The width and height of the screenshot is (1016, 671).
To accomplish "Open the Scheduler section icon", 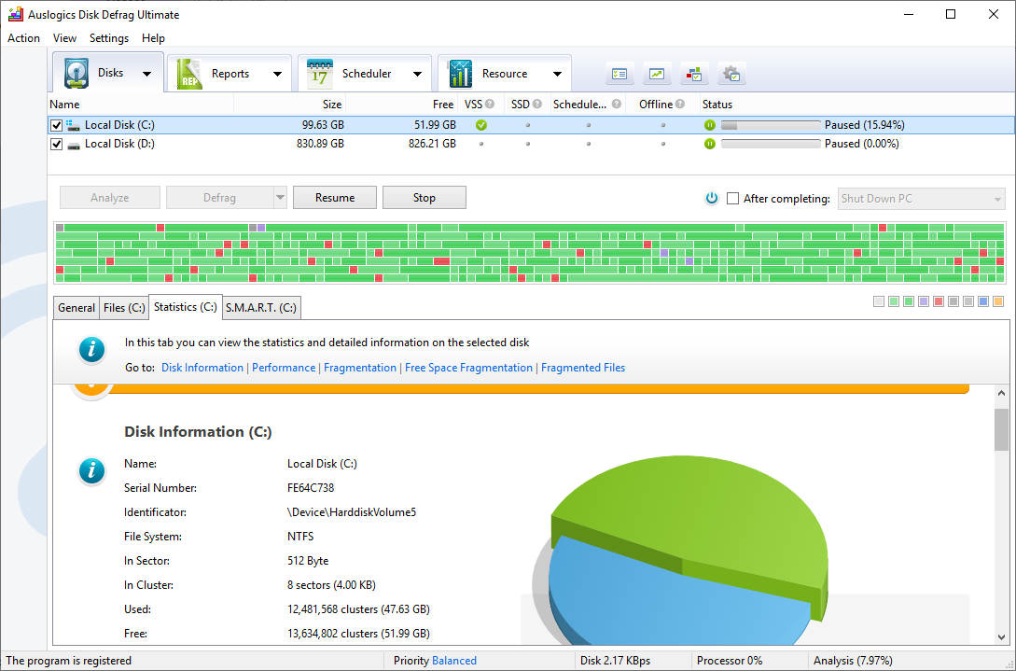I will (320, 73).
